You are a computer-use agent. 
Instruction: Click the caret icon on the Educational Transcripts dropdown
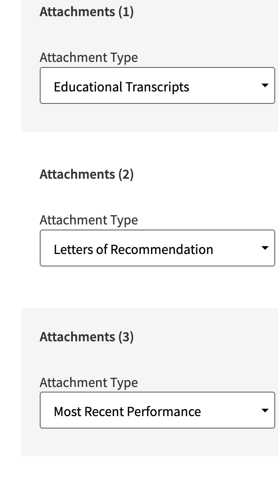[x=265, y=85]
